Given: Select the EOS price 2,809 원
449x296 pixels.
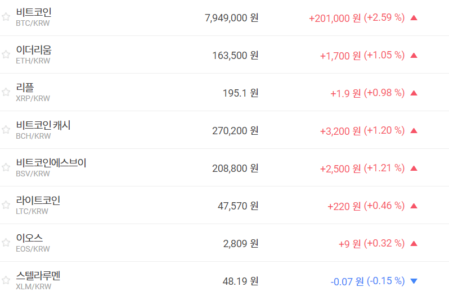Looking at the screenshot, I should tap(240, 243).
